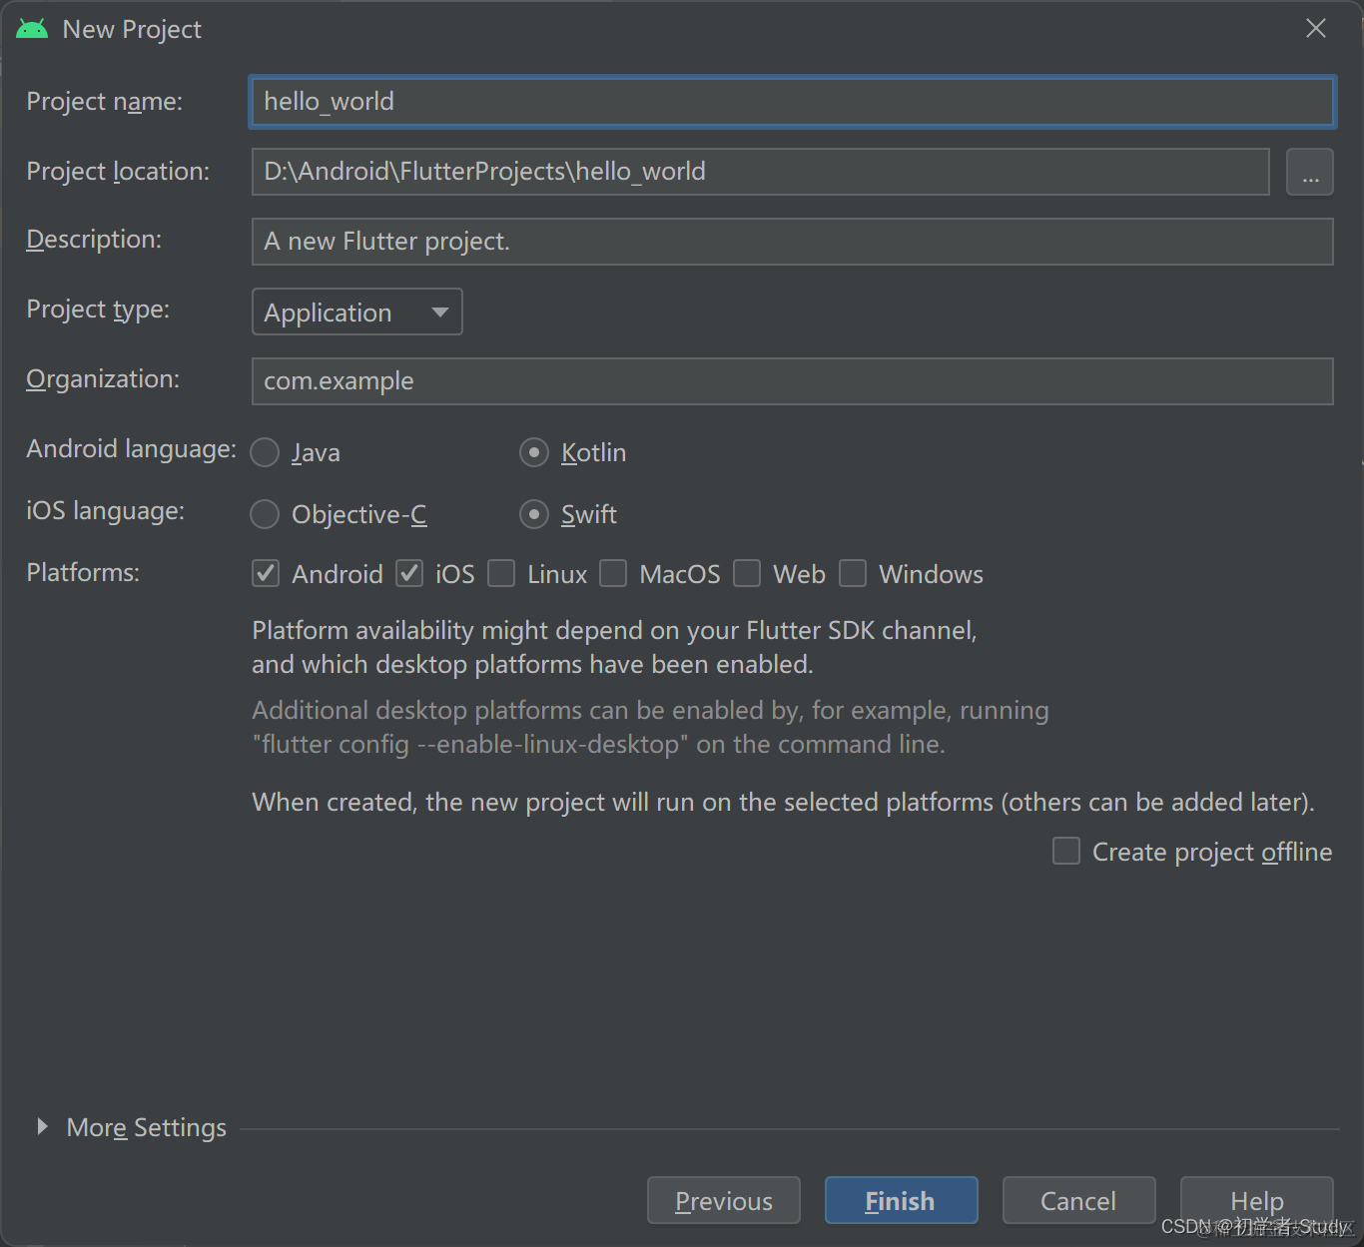Open the Project type dropdown
The height and width of the screenshot is (1247, 1364).
(356, 312)
